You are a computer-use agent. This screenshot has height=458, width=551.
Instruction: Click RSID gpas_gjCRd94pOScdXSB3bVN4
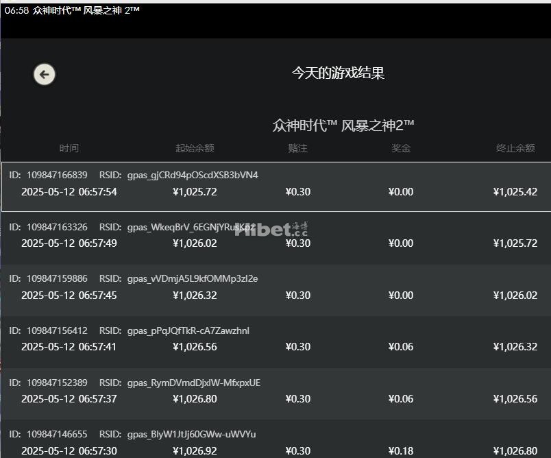coord(192,175)
